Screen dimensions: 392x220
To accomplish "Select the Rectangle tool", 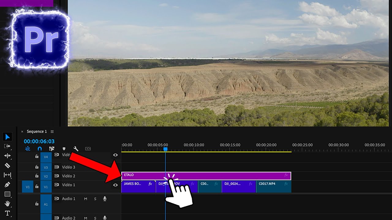I will pos(7,194).
